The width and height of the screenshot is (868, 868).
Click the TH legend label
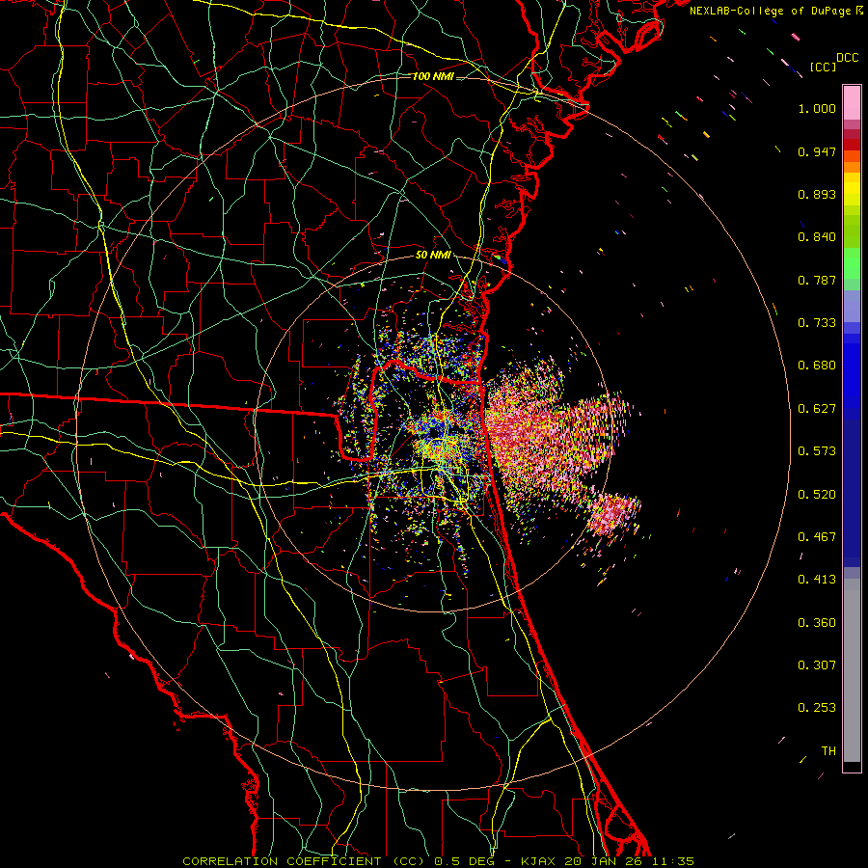828,751
